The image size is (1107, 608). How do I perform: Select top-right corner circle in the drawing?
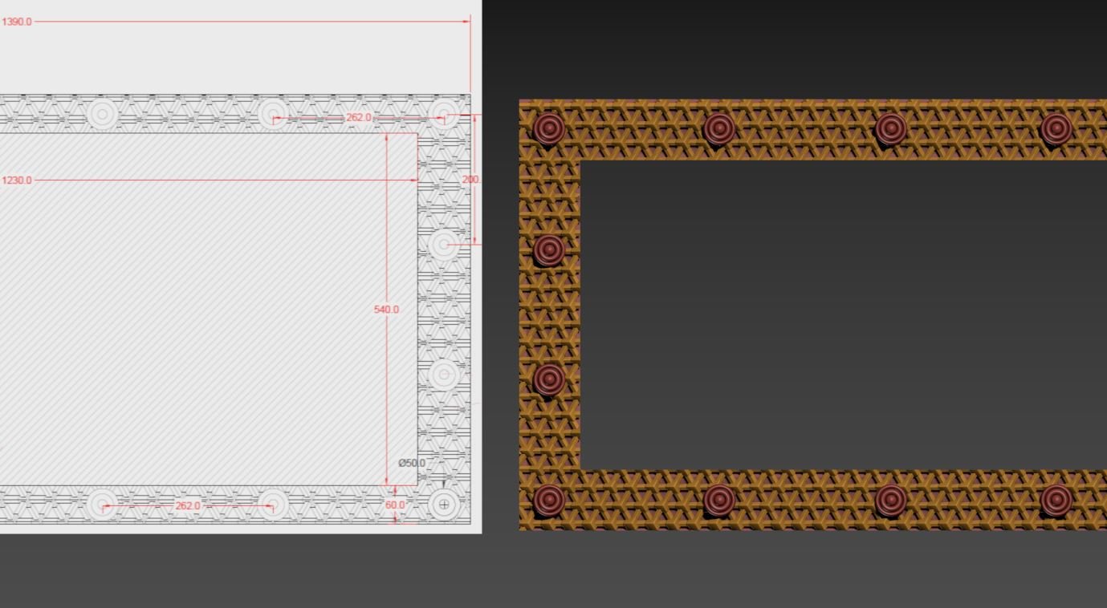(444, 115)
